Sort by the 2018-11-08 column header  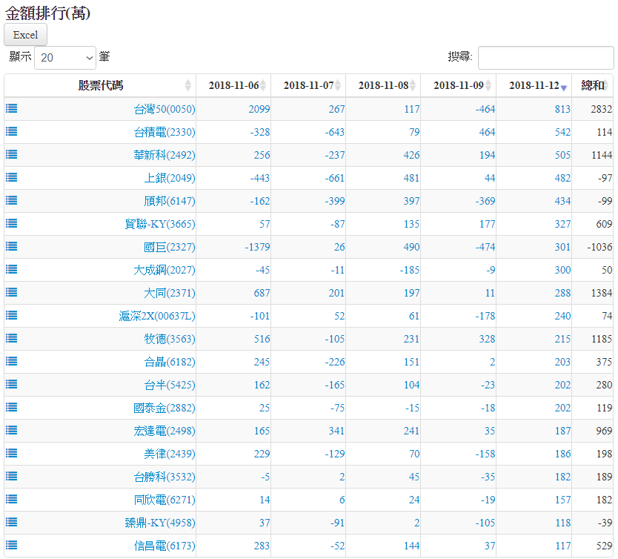[x=383, y=85]
